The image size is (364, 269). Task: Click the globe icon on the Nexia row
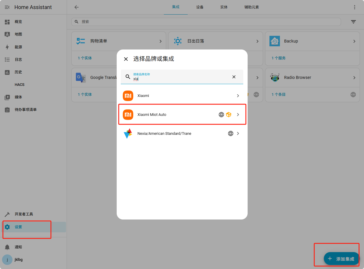[x=231, y=134]
